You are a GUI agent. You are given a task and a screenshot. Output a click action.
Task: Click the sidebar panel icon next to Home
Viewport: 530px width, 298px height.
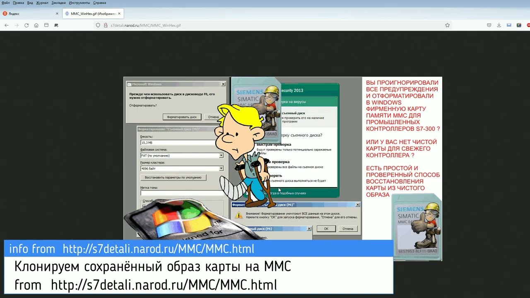(x=46, y=25)
